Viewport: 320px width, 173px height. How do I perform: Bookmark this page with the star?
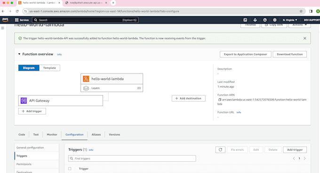[301, 11]
